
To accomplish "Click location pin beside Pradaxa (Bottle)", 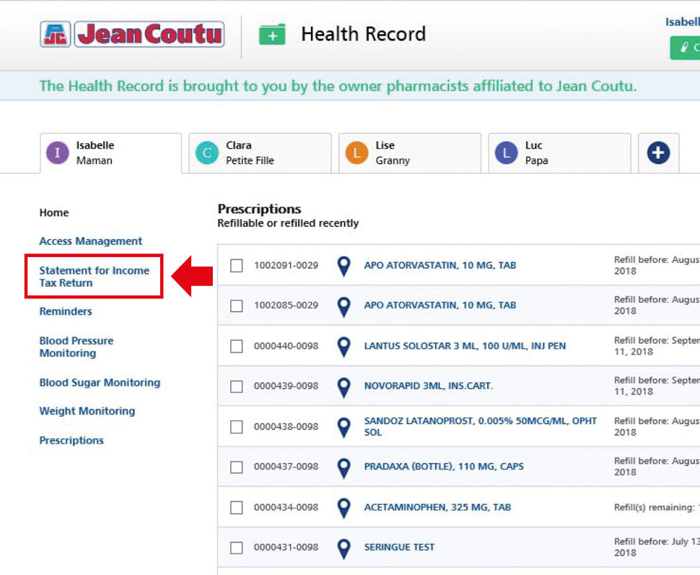I will tap(344, 468).
